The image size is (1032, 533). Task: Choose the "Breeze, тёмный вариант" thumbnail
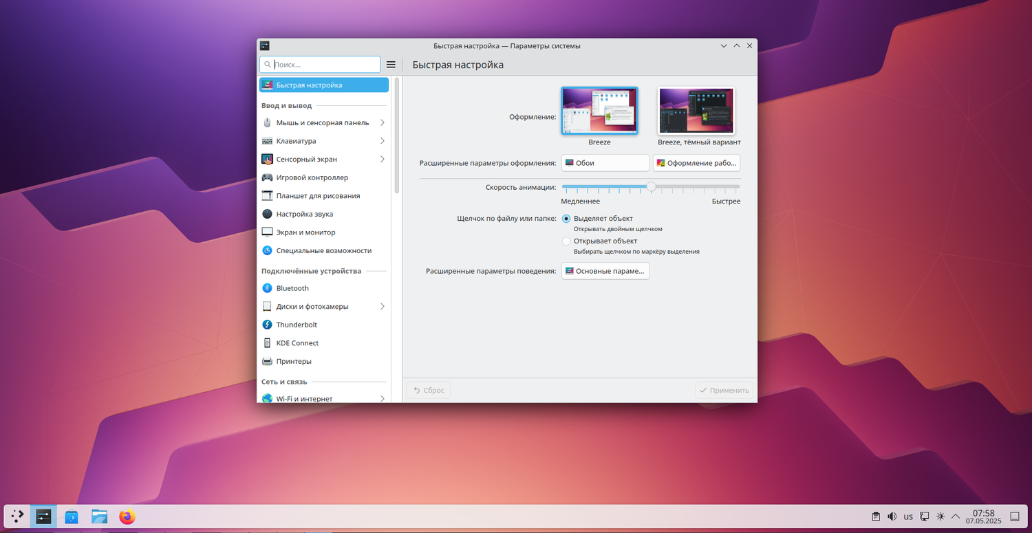pos(697,111)
